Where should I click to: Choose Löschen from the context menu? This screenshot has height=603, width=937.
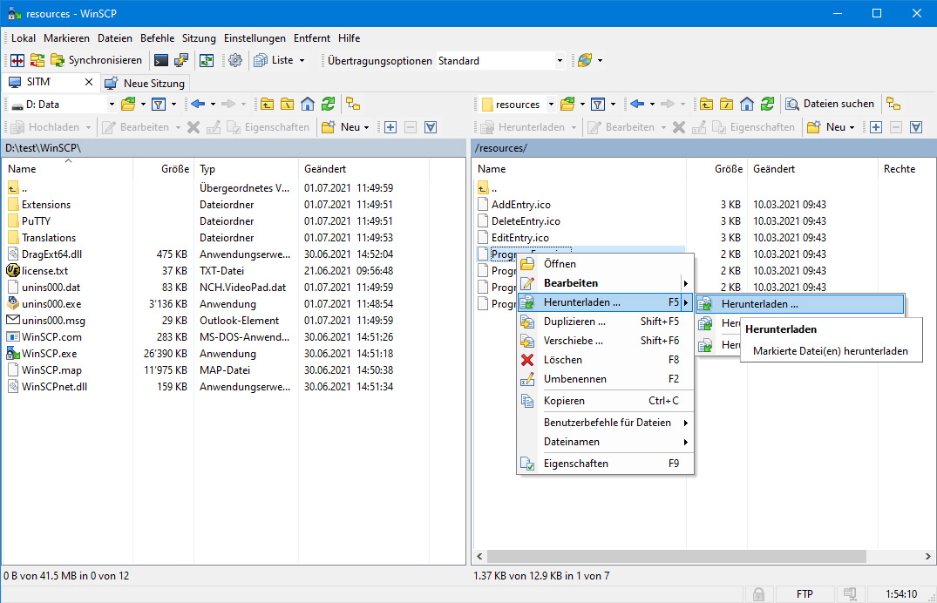tap(605, 360)
